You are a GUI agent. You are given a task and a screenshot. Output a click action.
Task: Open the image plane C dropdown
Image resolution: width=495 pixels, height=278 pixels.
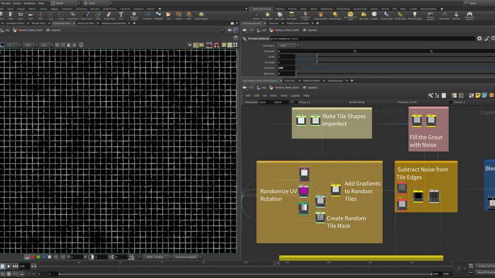point(14,45)
